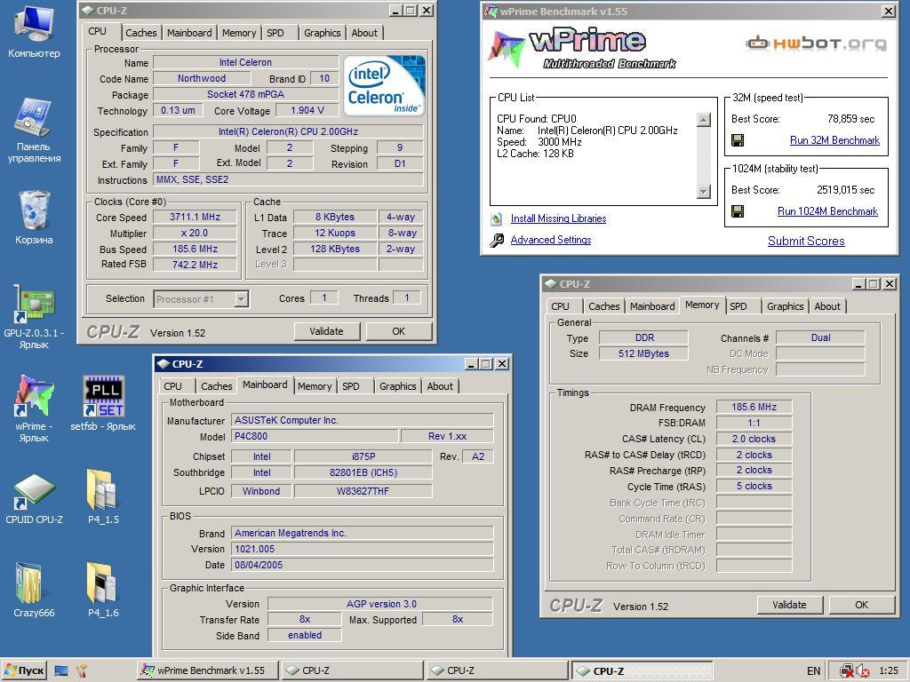Click the CPU List scrollbar down arrow
Screen dimensions: 910x682
coord(704,192)
